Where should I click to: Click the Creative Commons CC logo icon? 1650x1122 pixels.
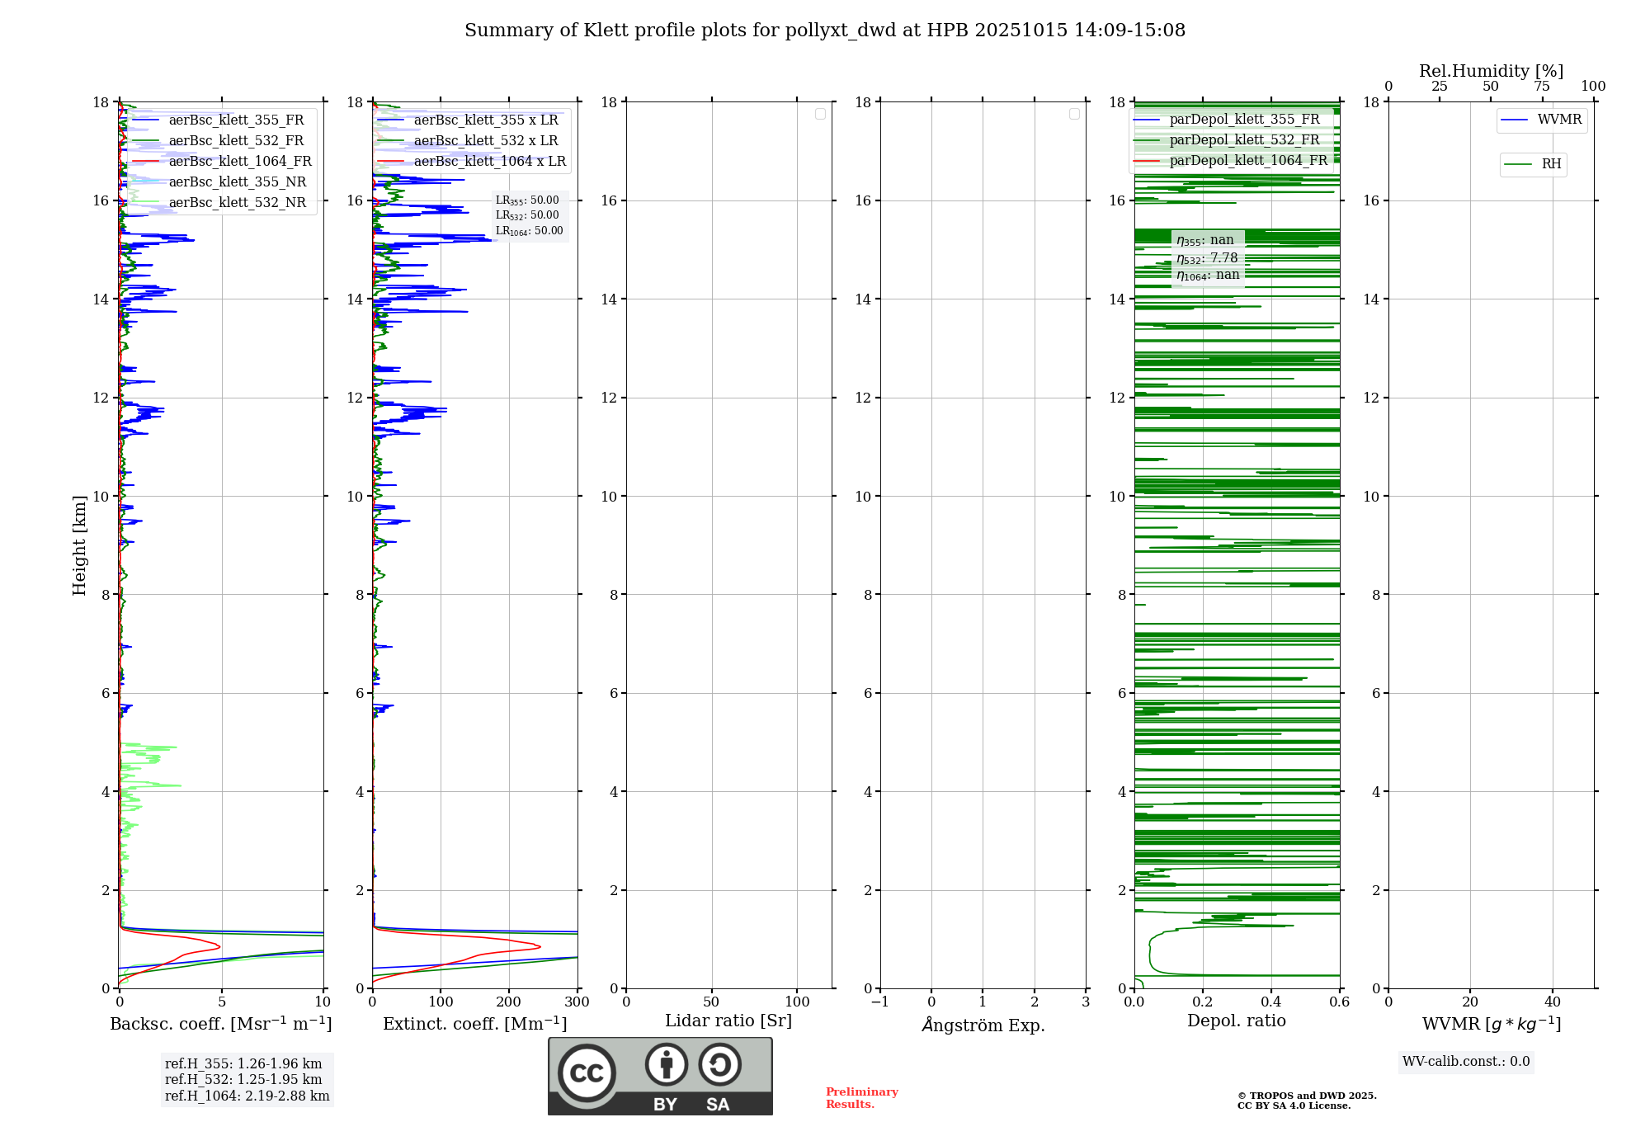(587, 1072)
